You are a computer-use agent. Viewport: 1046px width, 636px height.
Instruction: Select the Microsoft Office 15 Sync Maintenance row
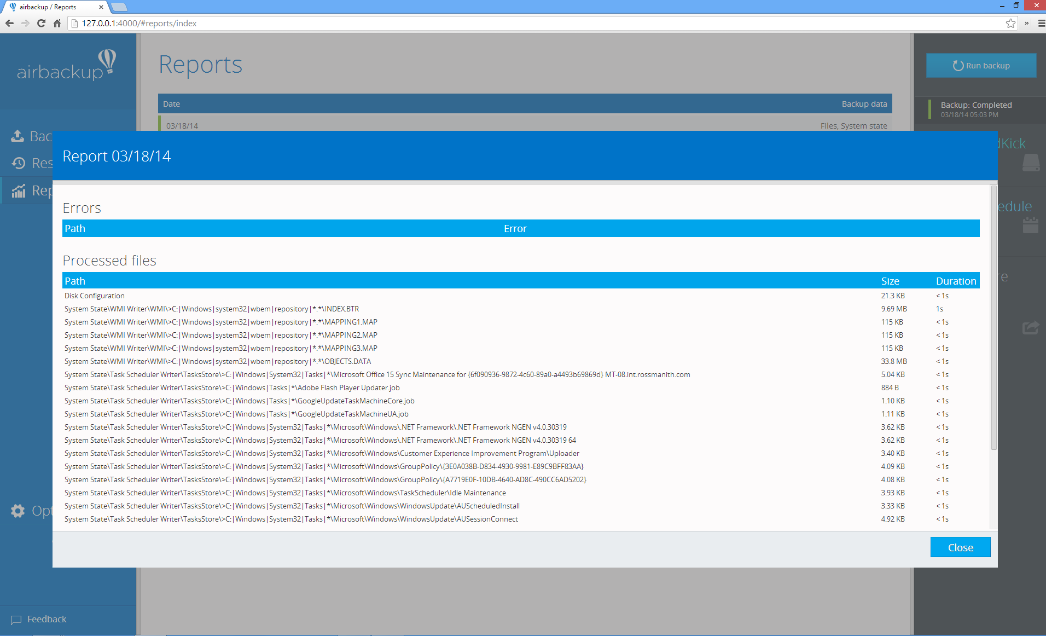[521, 374]
